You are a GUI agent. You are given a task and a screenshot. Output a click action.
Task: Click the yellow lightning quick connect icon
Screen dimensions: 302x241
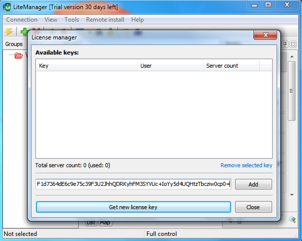[x=9, y=32]
